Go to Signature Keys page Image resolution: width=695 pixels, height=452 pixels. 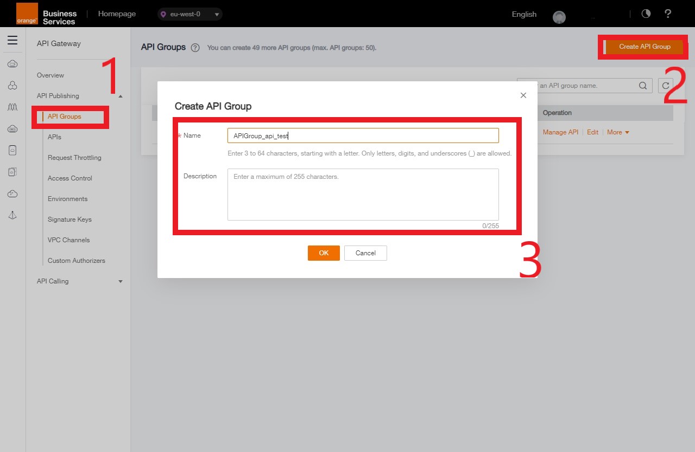pos(69,219)
